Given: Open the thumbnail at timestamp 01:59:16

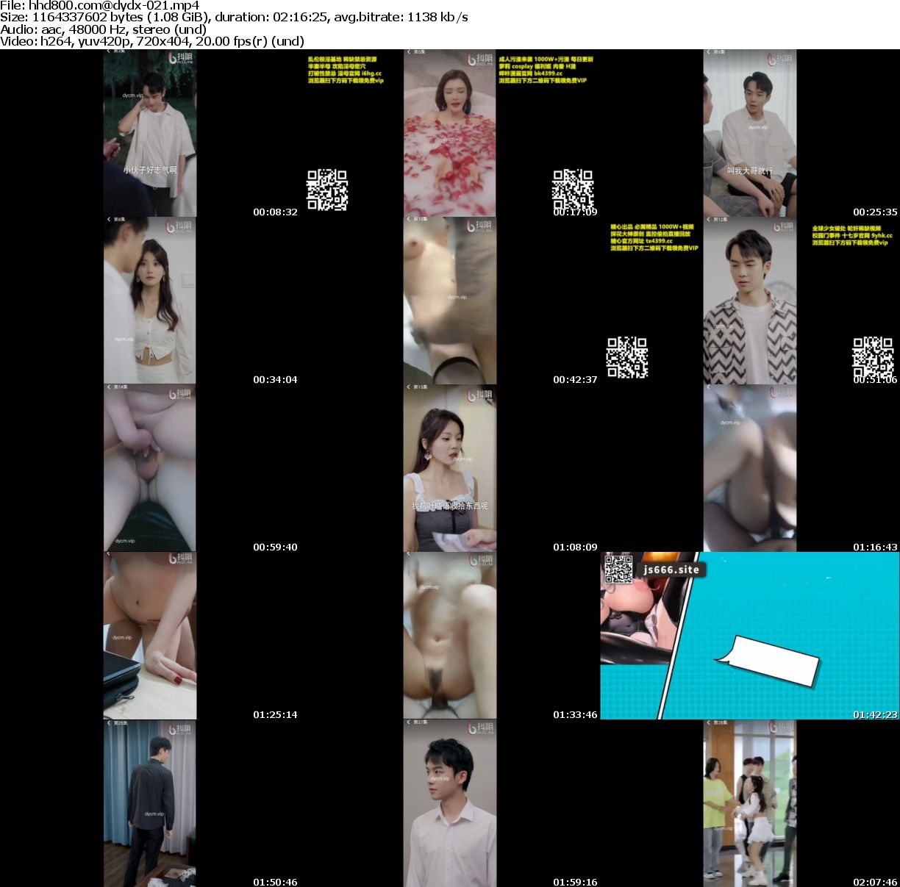Looking at the screenshot, I should point(449,803).
